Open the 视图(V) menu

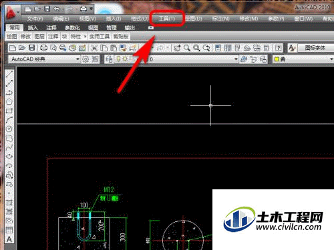click(x=88, y=19)
